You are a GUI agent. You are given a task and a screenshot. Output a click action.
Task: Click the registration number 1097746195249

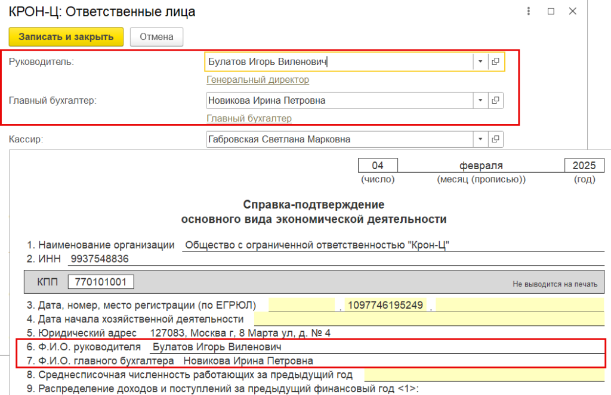[x=385, y=304]
